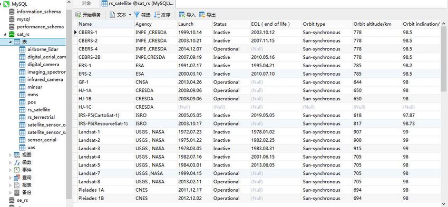Screen dimensions: 448x207
Task: Select the information_schema database icon
Action: [12, 12]
